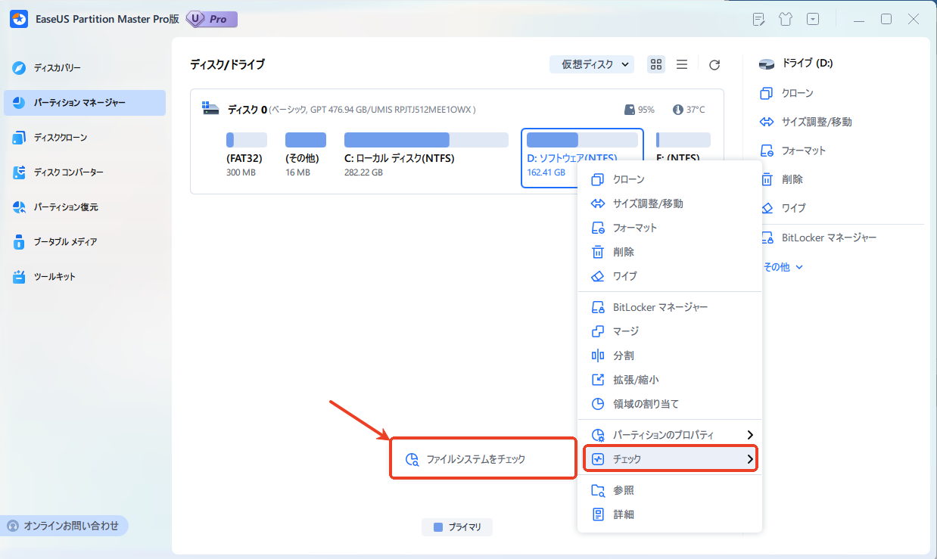Select パーティション マネージャー in sidebar
Viewport: 937px width, 559px height.
coord(84,103)
